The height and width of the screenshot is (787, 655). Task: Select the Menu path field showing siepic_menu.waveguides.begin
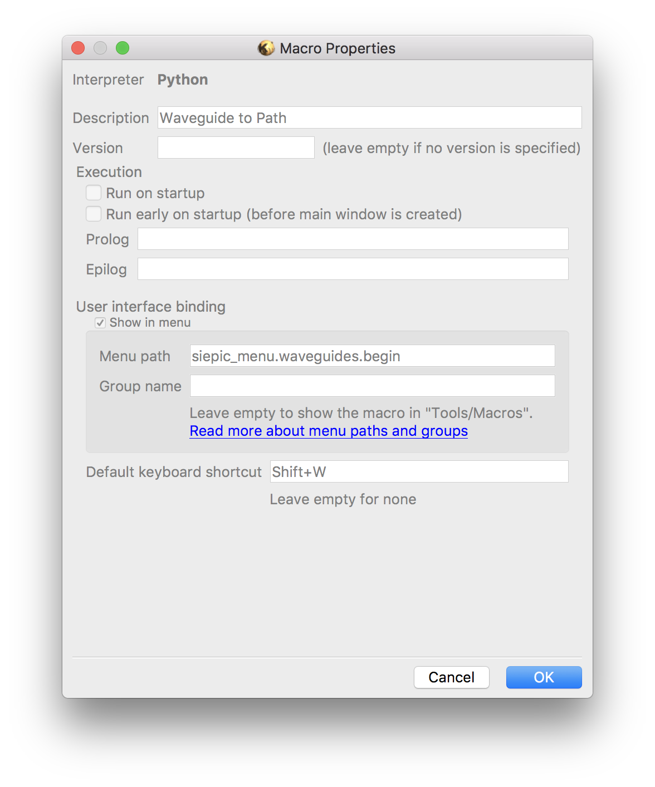[x=372, y=356]
